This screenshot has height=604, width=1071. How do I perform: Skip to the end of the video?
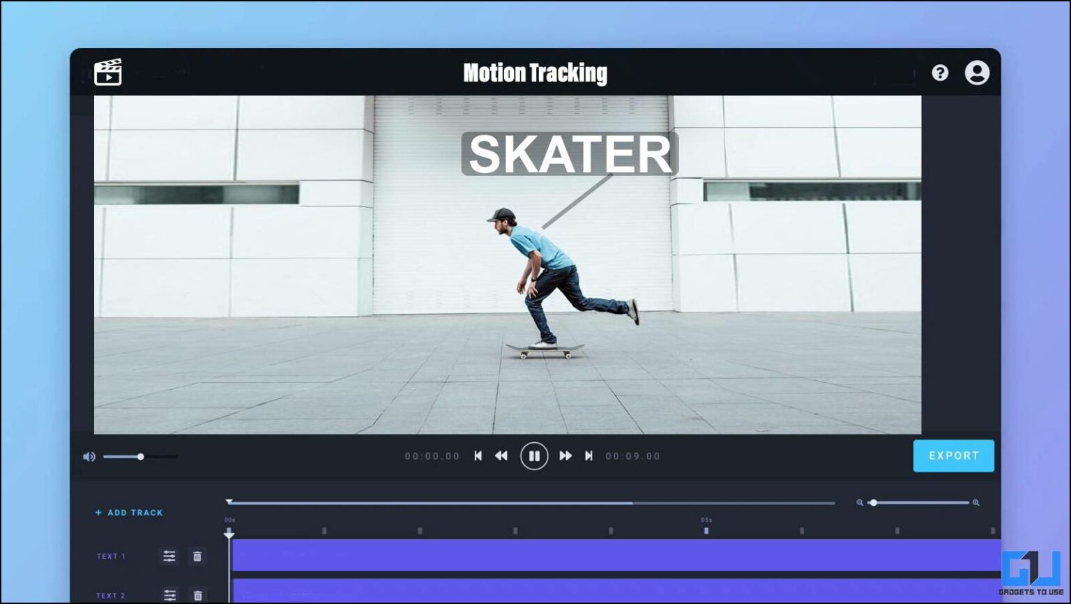[589, 455]
